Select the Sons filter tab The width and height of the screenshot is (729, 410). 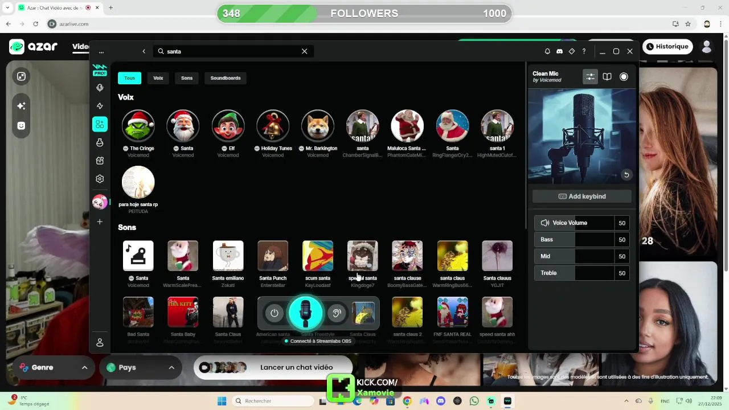point(187,78)
